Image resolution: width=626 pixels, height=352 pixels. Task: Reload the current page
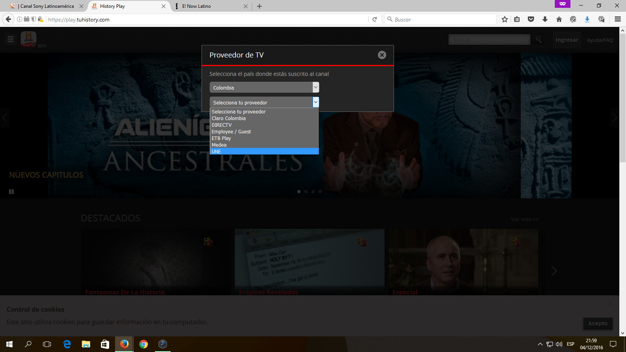374,19
